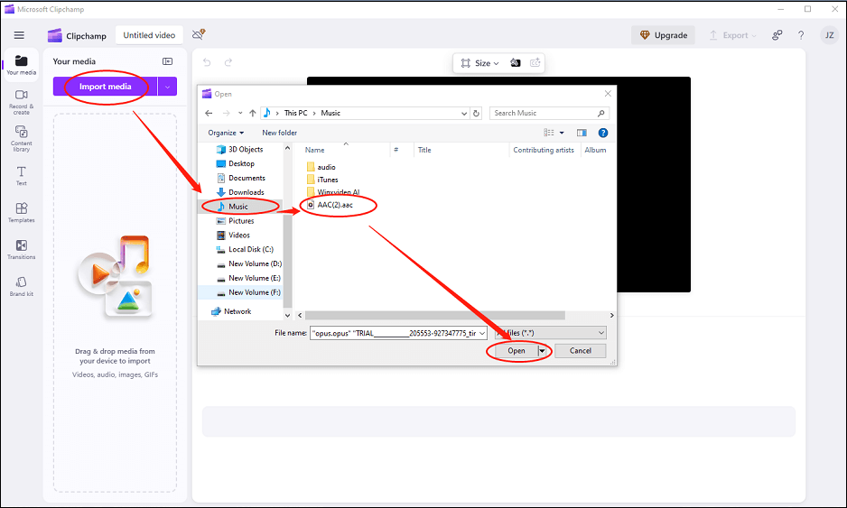Viewport: 847px width, 508px height.
Task: Expand the Export dropdown
Action: [x=754, y=35]
